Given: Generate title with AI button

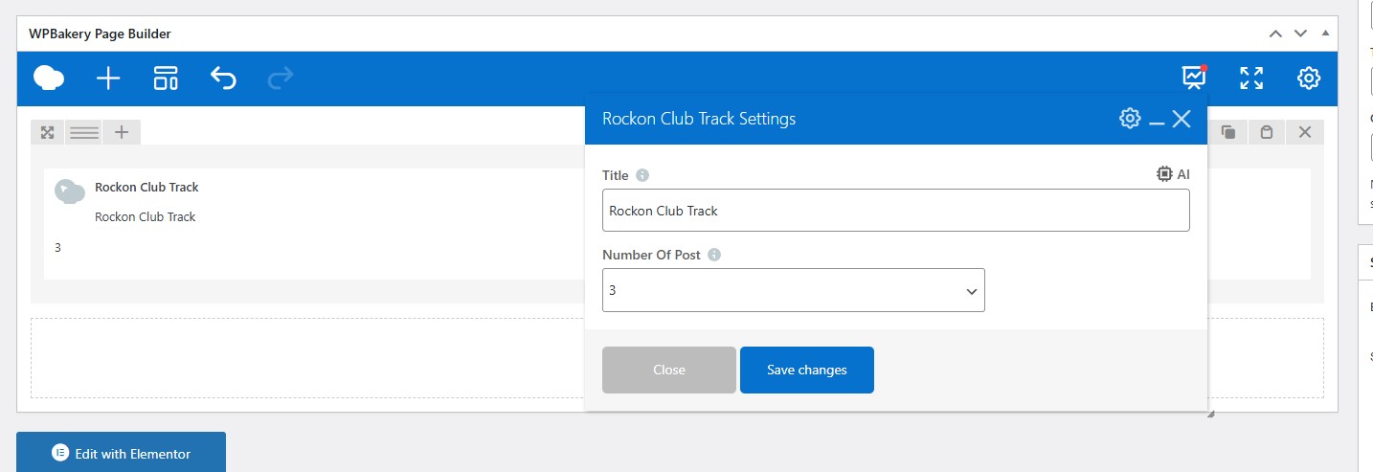Looking at the screenshot, I should point(1173,174).
